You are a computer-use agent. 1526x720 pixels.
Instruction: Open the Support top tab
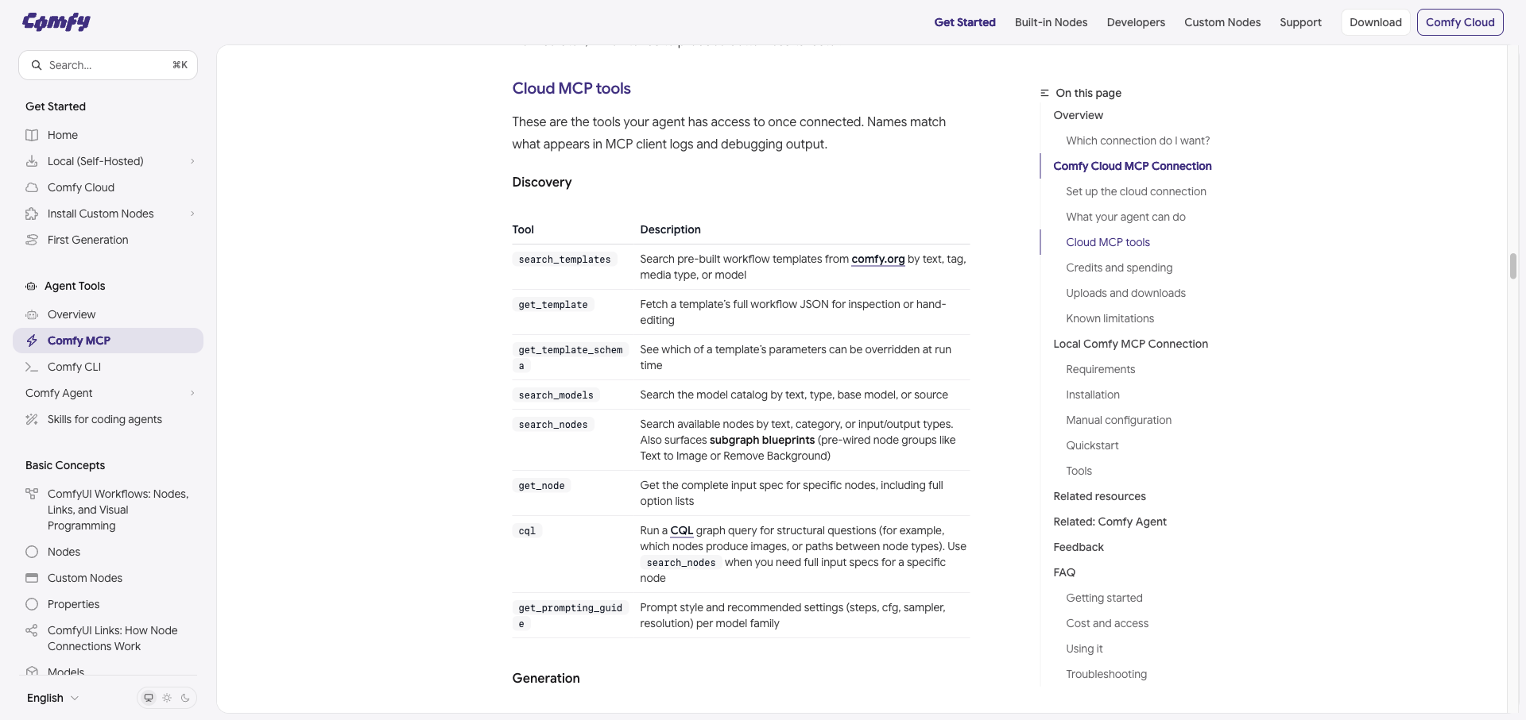click(1300, 22)
